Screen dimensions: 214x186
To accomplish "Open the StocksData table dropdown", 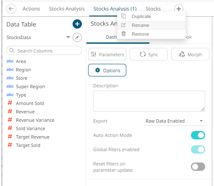I will click(x=68, y=37).
